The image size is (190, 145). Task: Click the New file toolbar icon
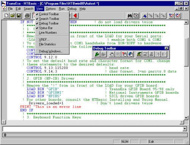(6, 16)
